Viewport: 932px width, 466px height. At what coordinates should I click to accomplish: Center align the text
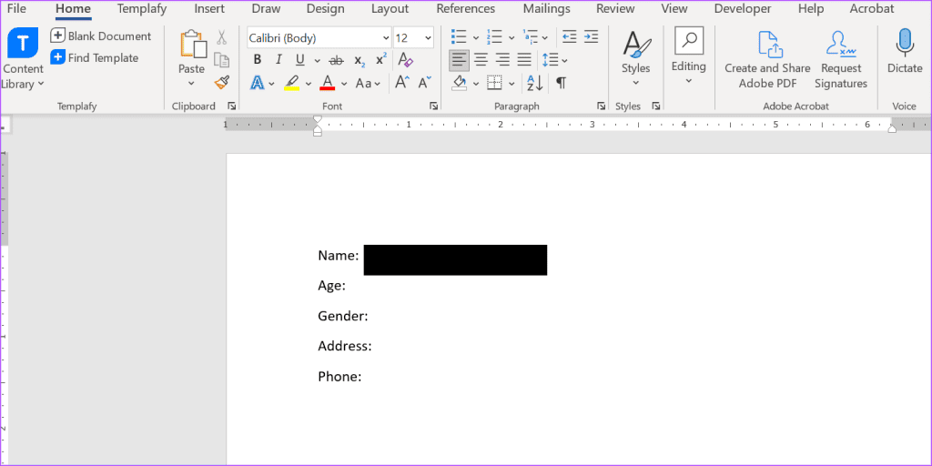click(481, 60)
